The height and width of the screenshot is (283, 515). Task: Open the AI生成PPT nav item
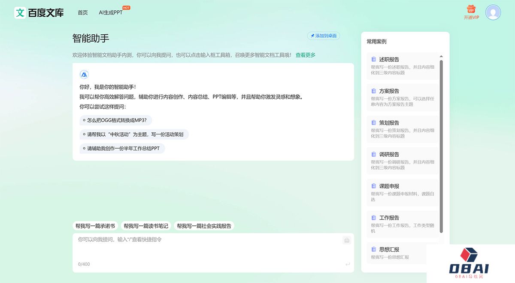[111, 12]
